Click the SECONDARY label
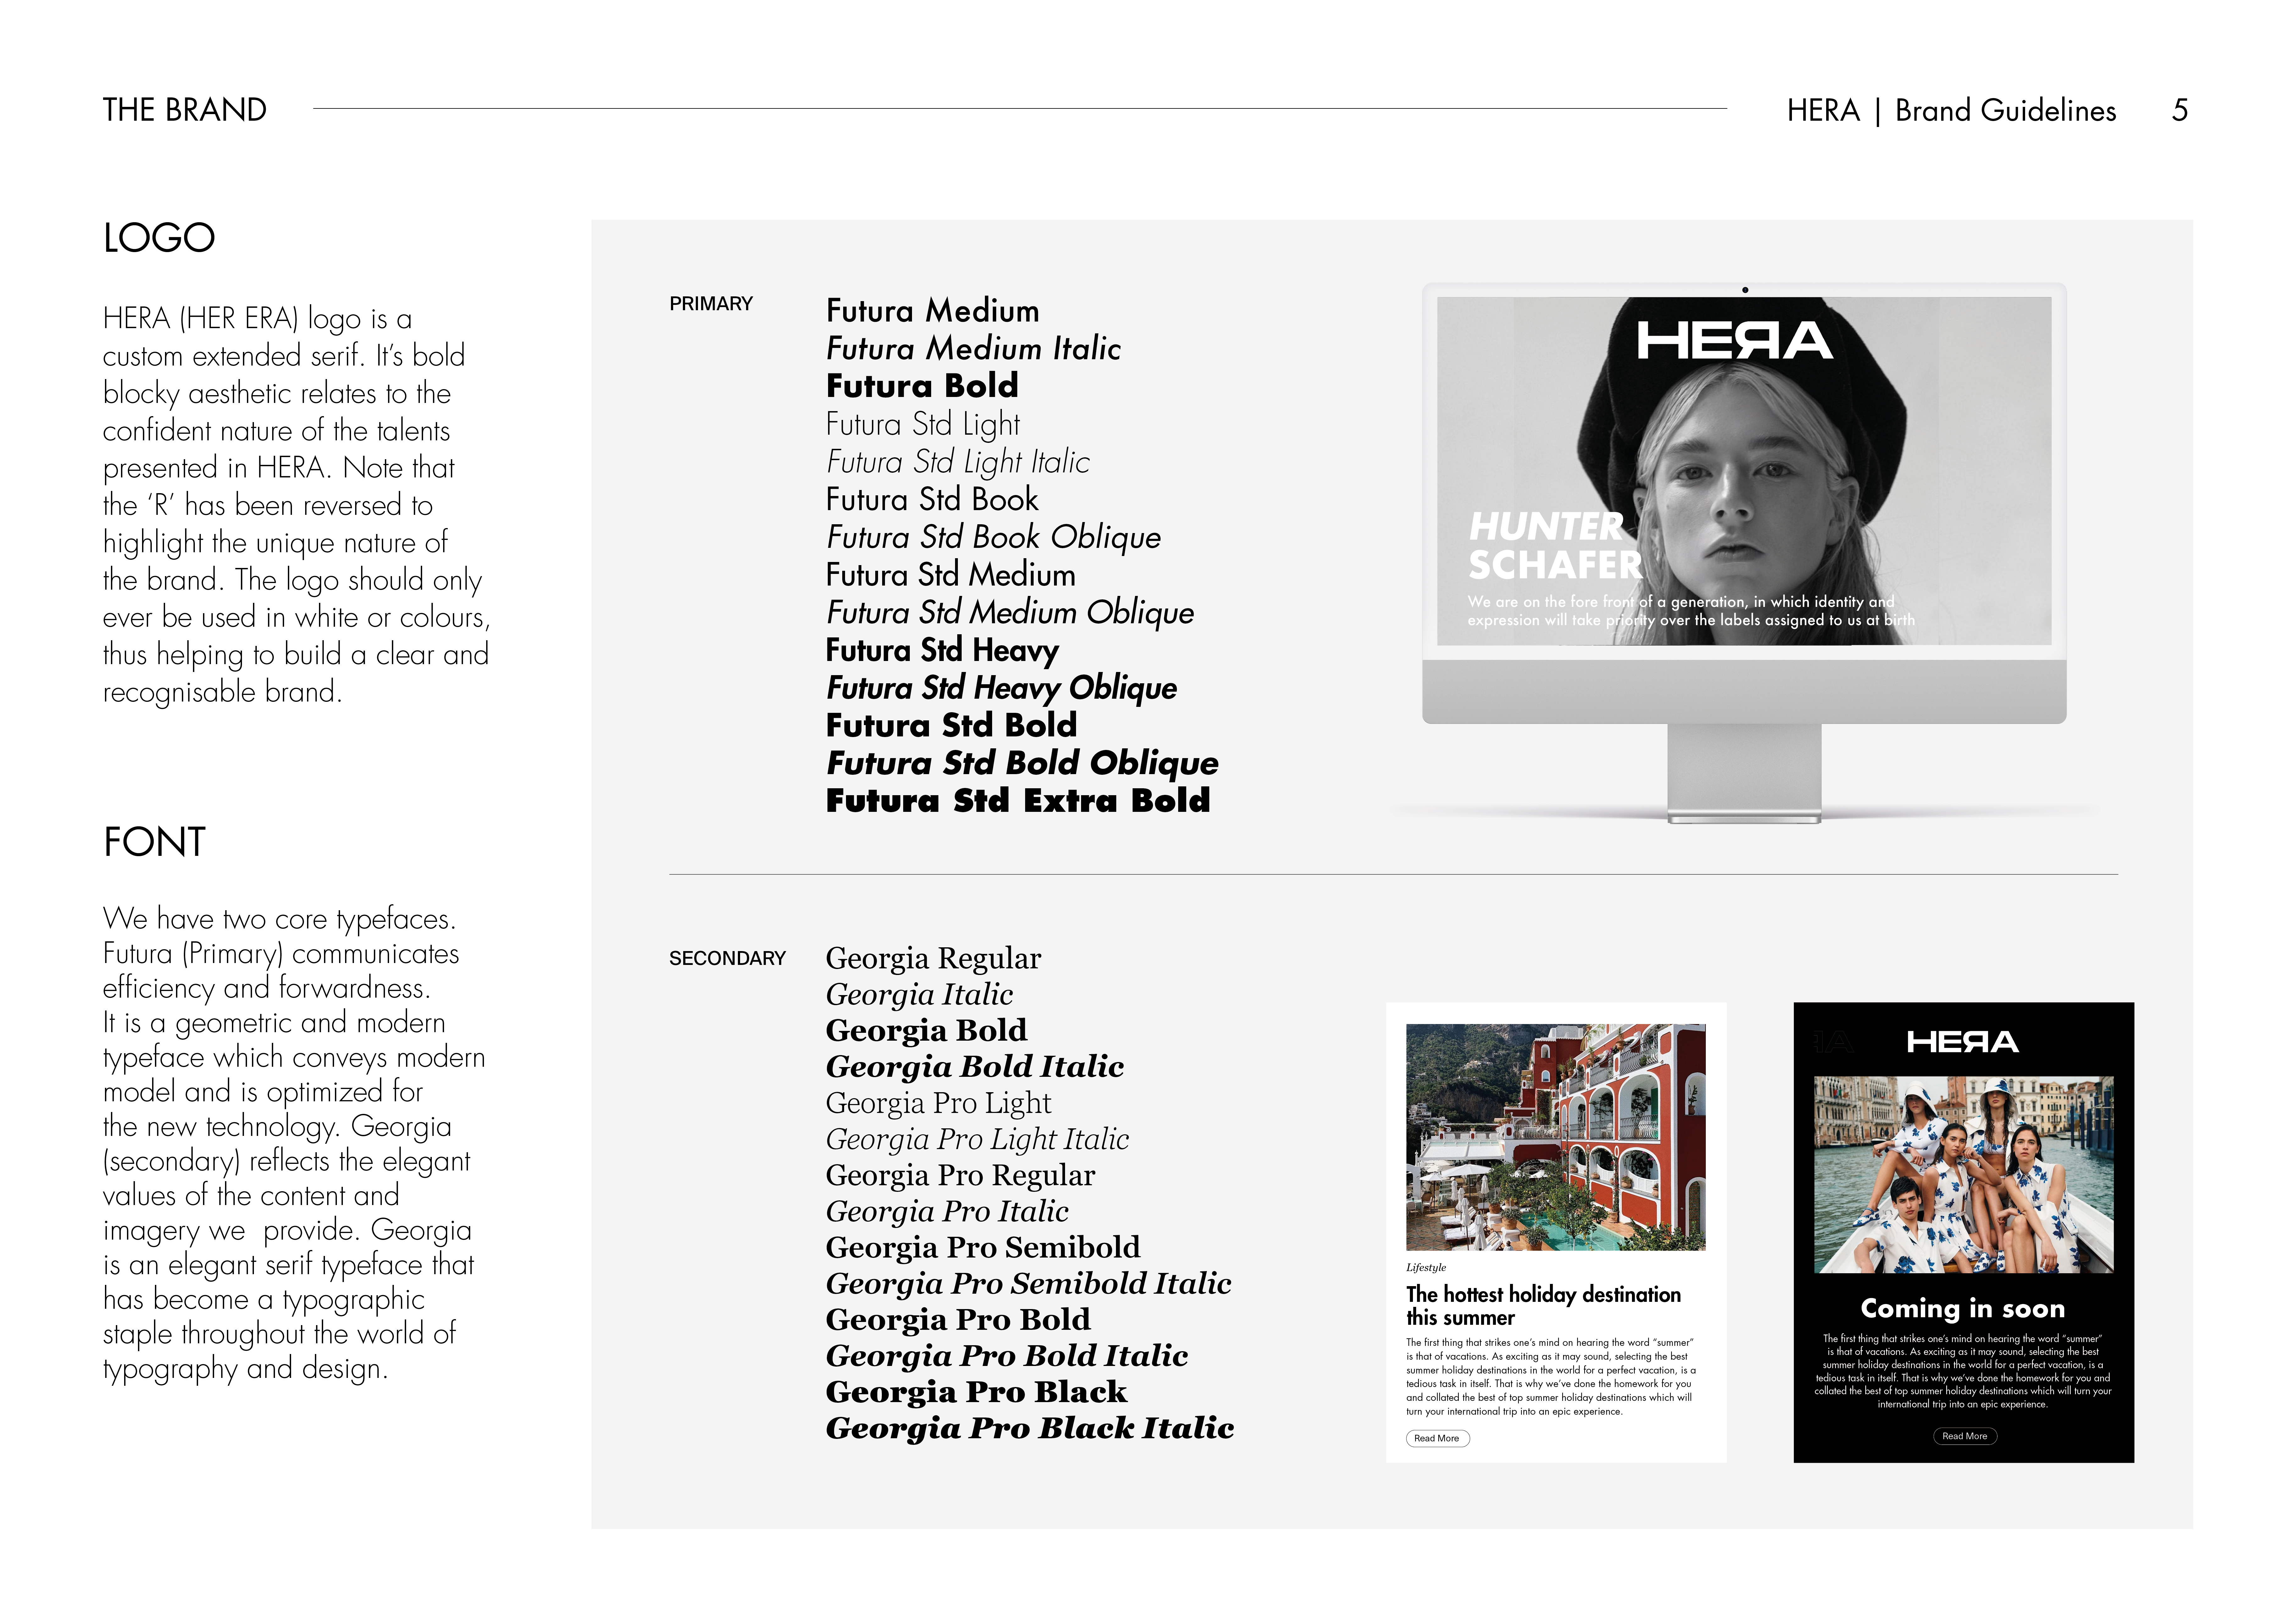 pyautogui.click(x=727, y=959)
